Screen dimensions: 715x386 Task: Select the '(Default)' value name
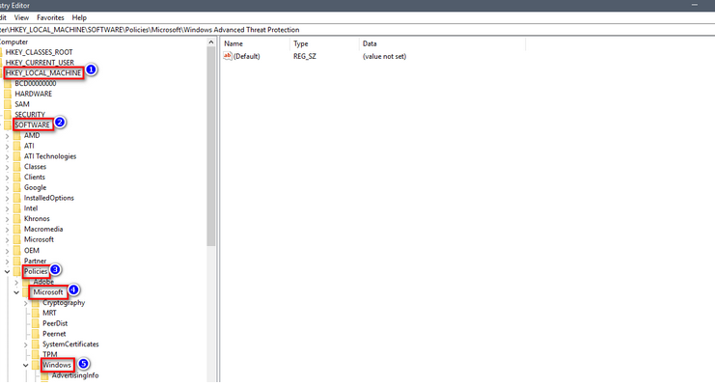[x=247, y=57]
